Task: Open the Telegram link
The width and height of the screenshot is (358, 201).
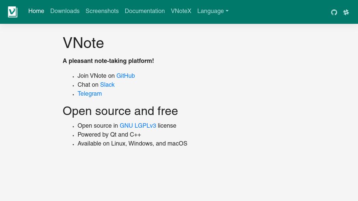Action: coord(90,94)
